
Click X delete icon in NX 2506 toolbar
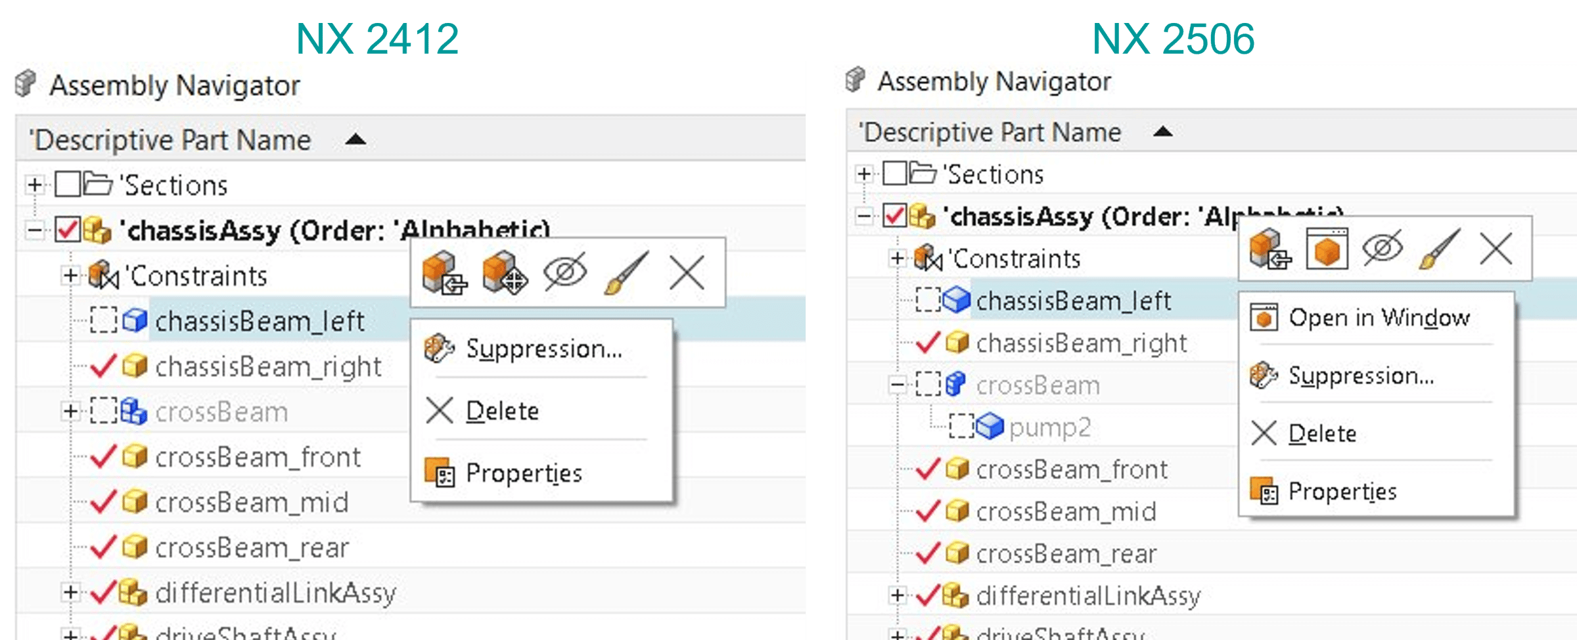click(x=1496, y=249)
